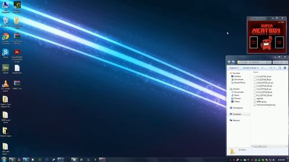The image size is (289, 162).
Task: Show hidden system tray icons
Action: 230,160
